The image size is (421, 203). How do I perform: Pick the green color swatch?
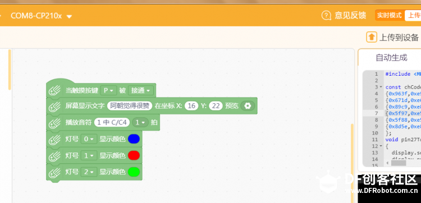pyautogui.click(x=134, y=172)
